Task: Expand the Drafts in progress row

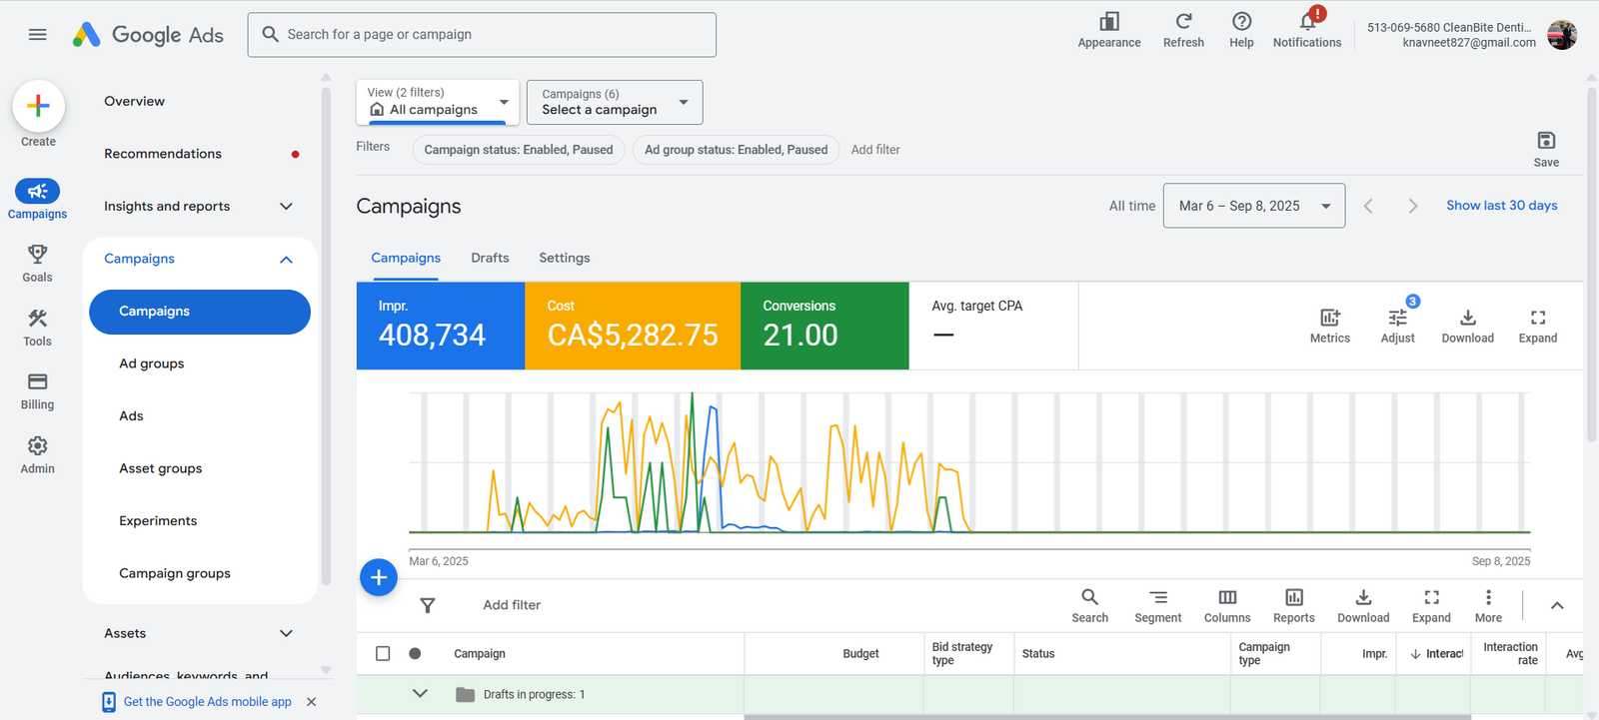Action: pos(420,694)
